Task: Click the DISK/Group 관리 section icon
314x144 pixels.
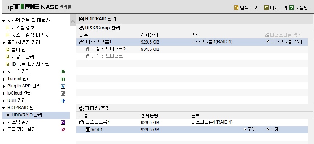Action: click(82, 28)
